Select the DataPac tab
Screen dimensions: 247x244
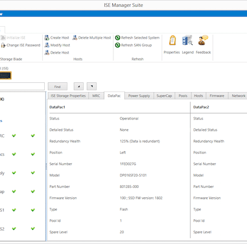(x=114, y=96)
